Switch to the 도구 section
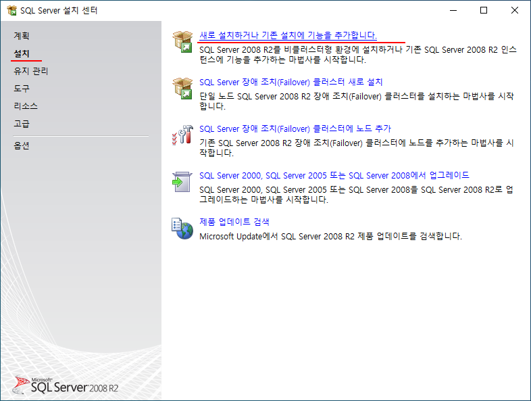The width and height of the screenshot is (531, 401). tap(22, 89)
